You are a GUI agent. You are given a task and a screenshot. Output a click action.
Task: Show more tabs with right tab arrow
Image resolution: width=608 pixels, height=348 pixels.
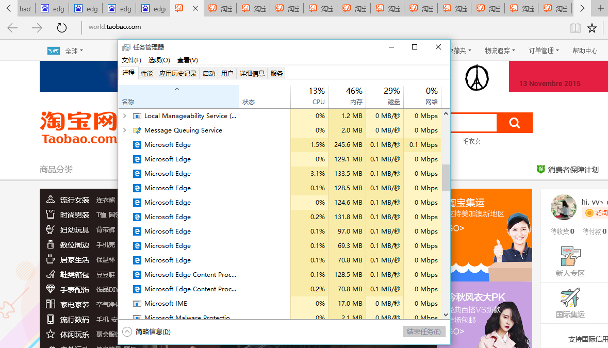pyautogui.click(x=582, y=8)
